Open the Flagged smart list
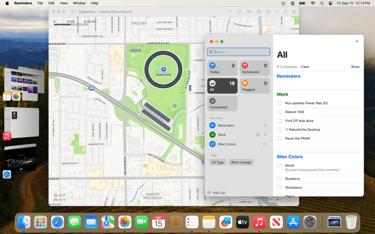 (255, 86)
